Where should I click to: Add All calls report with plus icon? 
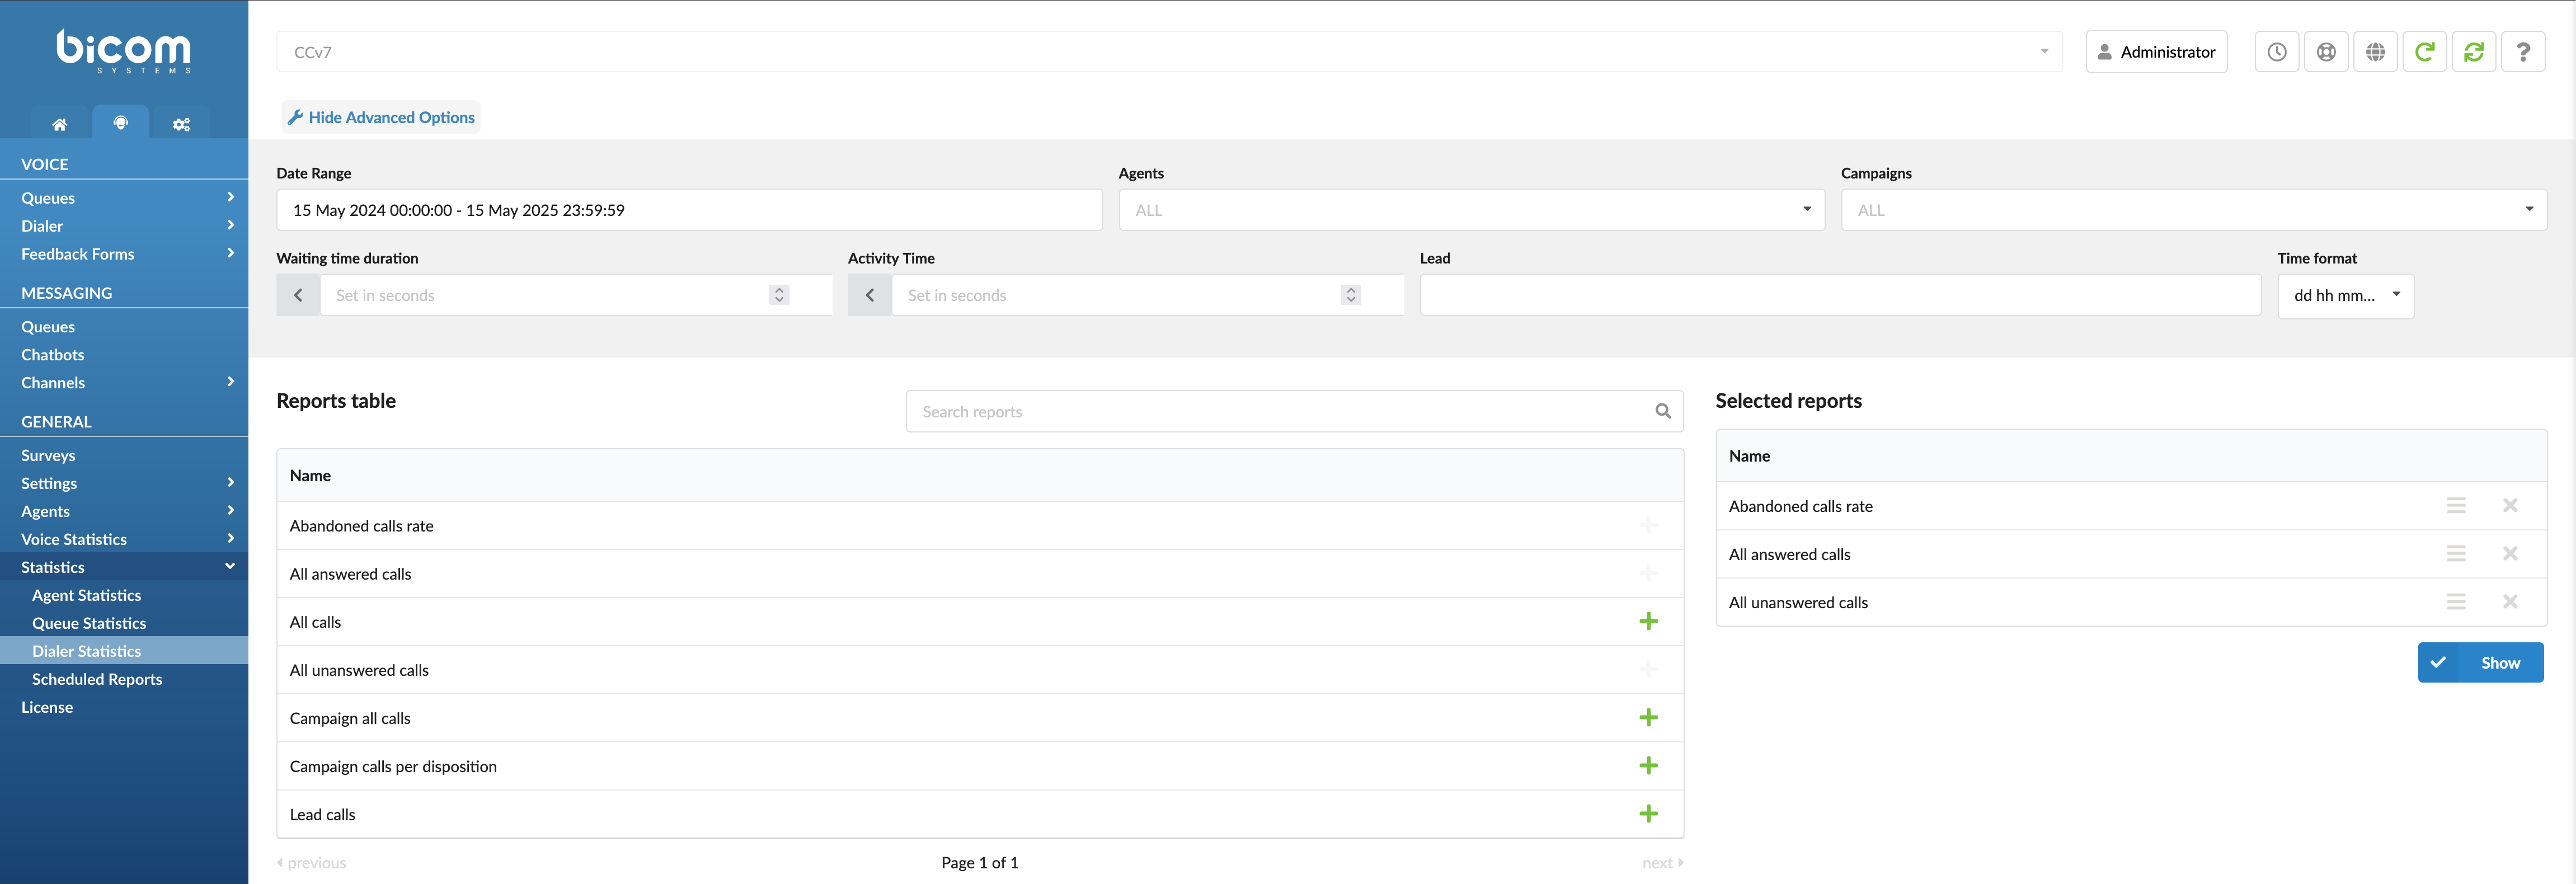pos(1649,621)
